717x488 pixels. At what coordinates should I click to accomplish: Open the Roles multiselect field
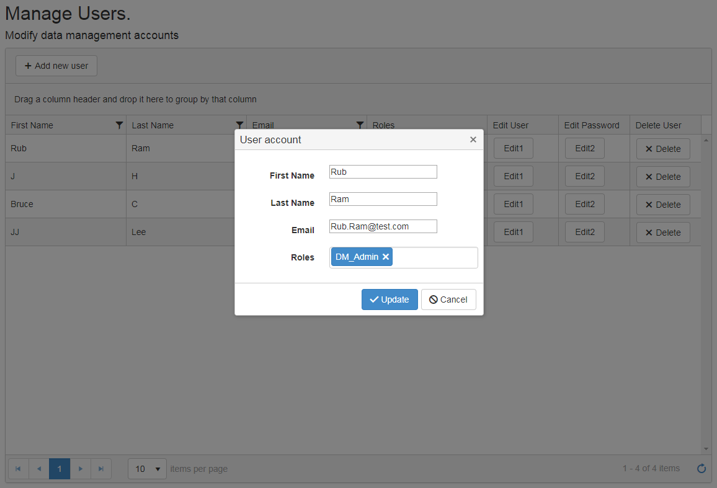(x=434, y=257)
